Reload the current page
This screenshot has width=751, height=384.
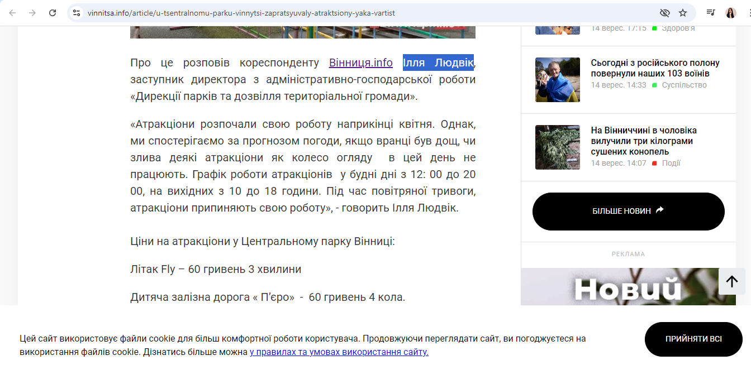pyautogui.click(x=53, y=13)
